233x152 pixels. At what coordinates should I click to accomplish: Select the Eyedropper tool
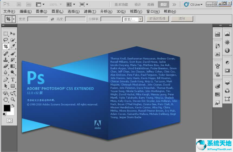pos(13,46)
